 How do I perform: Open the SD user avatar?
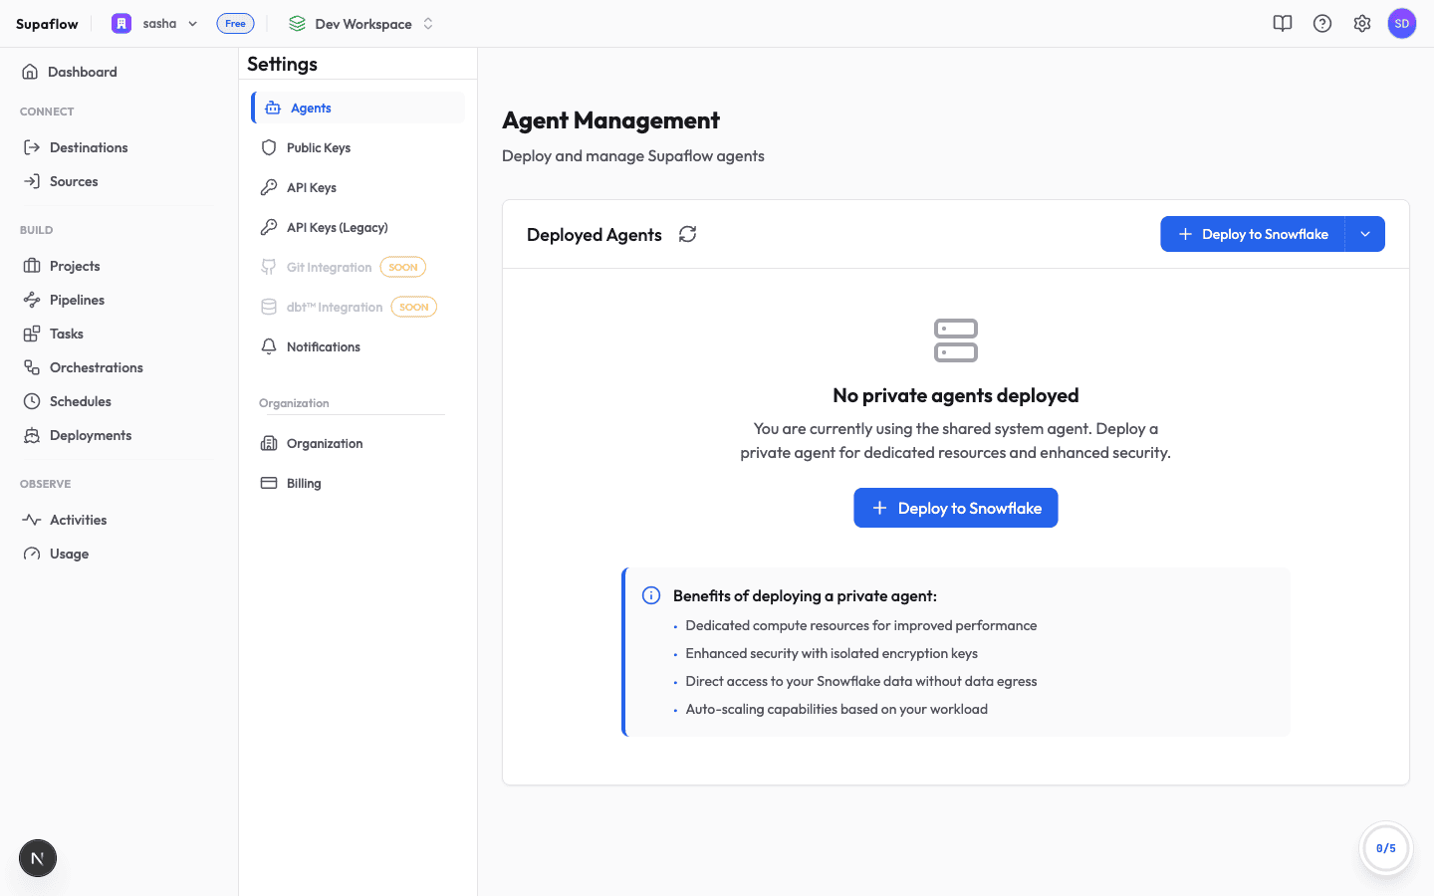[1402, 23]
